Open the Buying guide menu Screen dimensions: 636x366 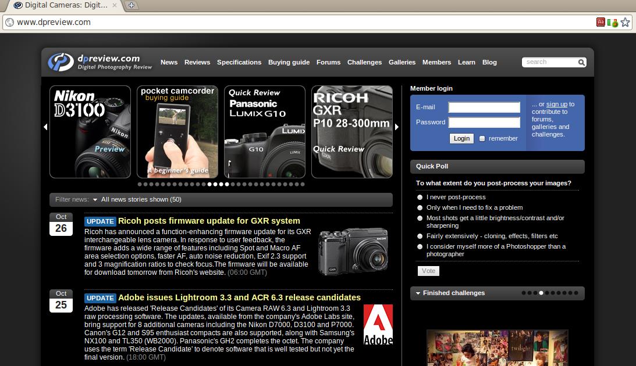pos(289,62)
